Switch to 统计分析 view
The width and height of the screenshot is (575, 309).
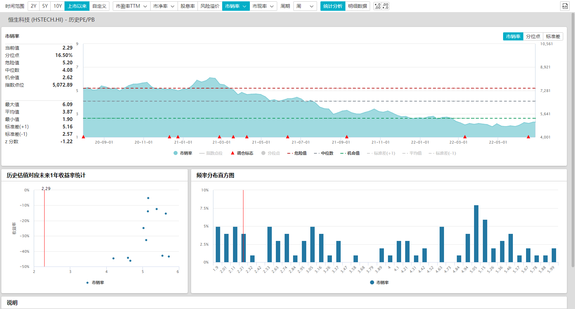[333, 6]
